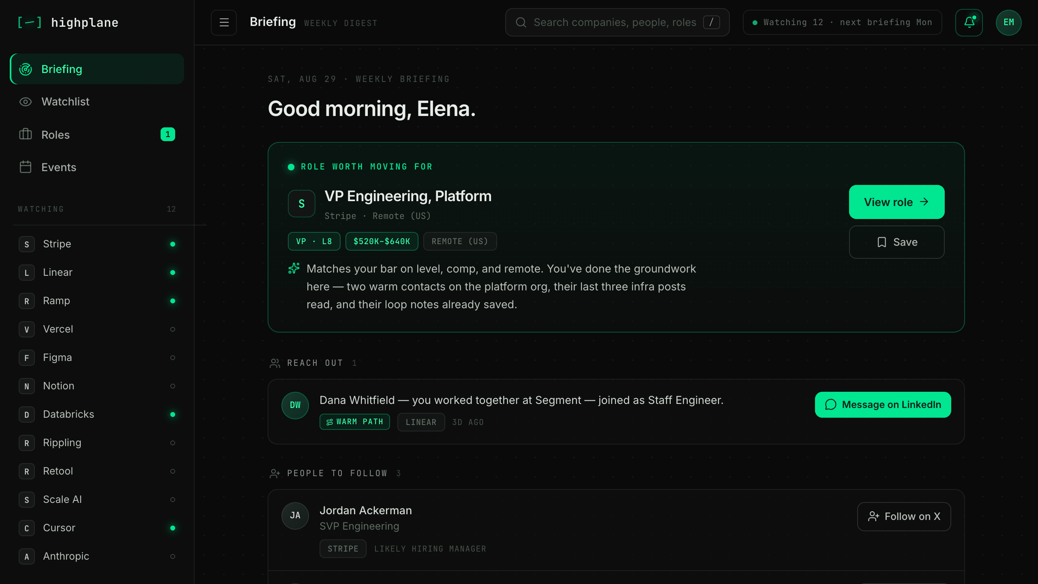The height and width of the screenshot is (584, 1038).
Task: Click the STRIPE tag on Jordan's card
Action: click(x=343, y=549)
